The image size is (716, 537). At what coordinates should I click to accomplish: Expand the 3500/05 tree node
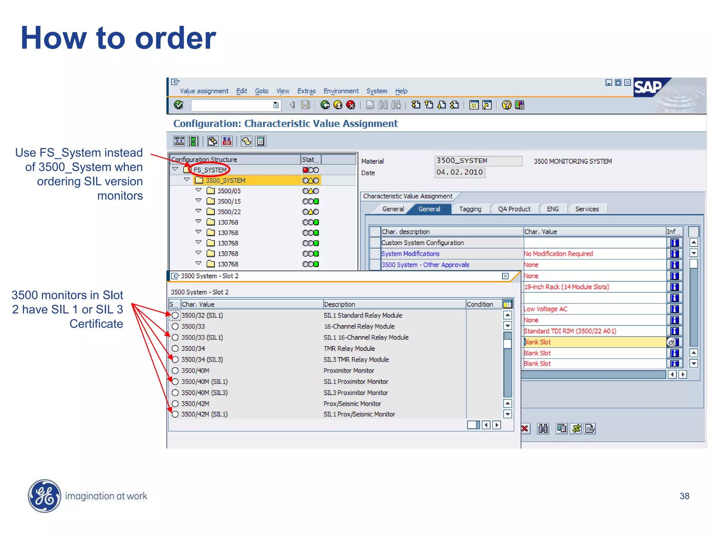point(198,190)
